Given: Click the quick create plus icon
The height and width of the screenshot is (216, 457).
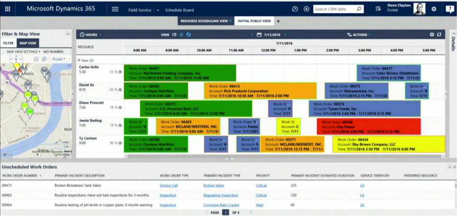Looking at the screenshot, I should coord(306,9).
